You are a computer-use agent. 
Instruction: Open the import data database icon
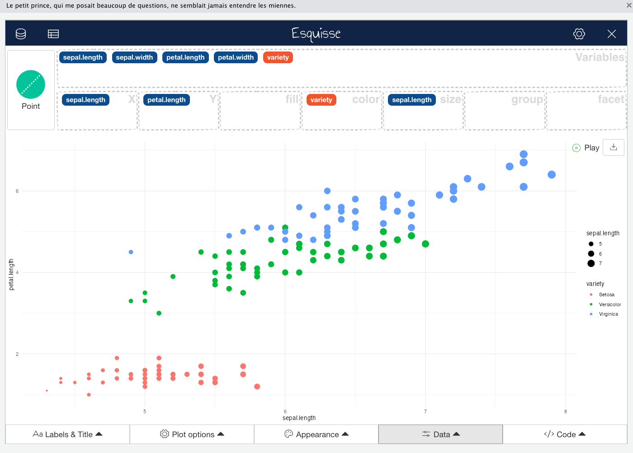[21, 34]
